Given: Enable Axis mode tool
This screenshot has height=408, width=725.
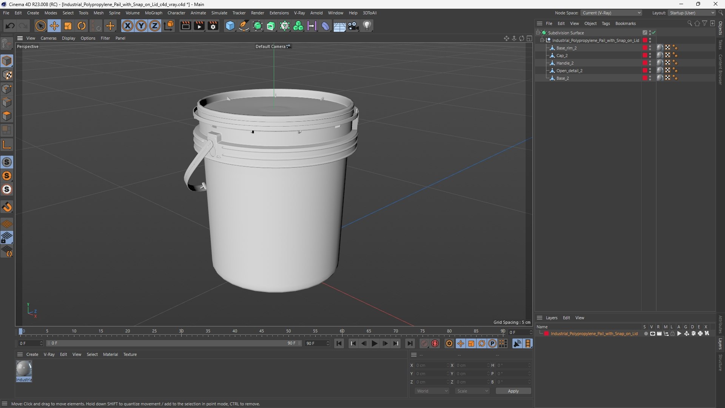Looking at the screenshot, I should coord(7,145).
